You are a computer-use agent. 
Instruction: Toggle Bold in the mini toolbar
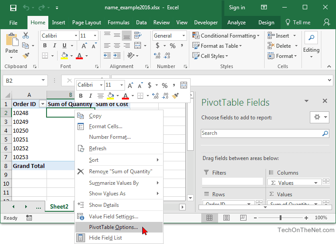pos(81,96)
